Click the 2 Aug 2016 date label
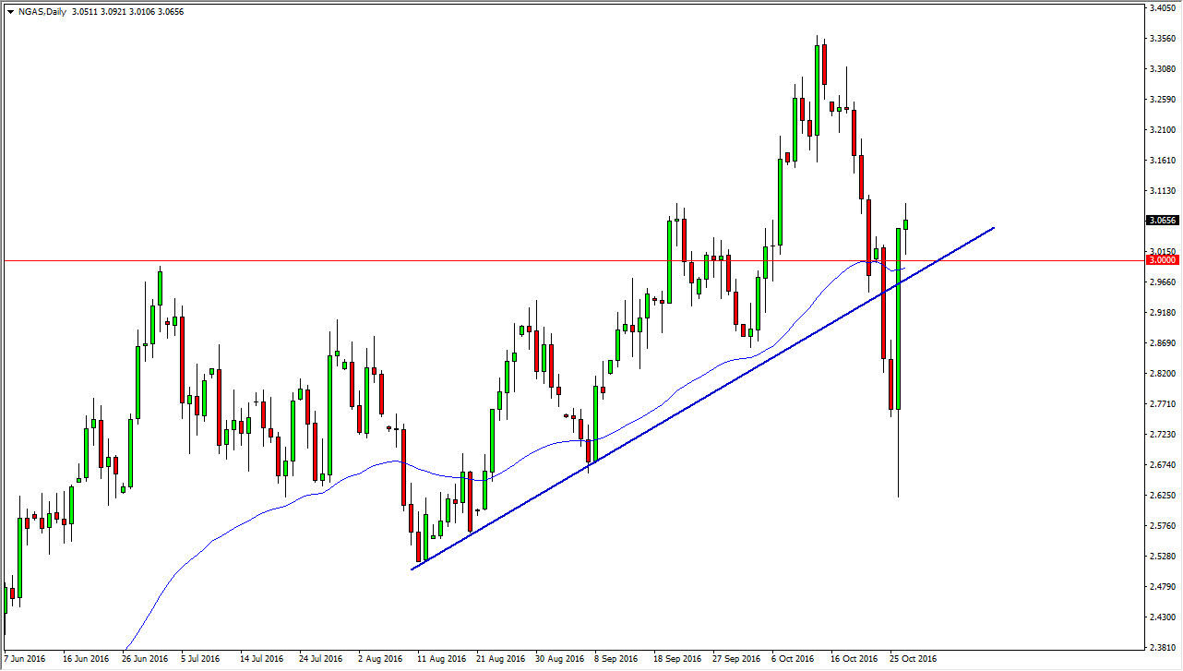The height and width of the screenshot is (671, 1183). [x=380, y=659]
